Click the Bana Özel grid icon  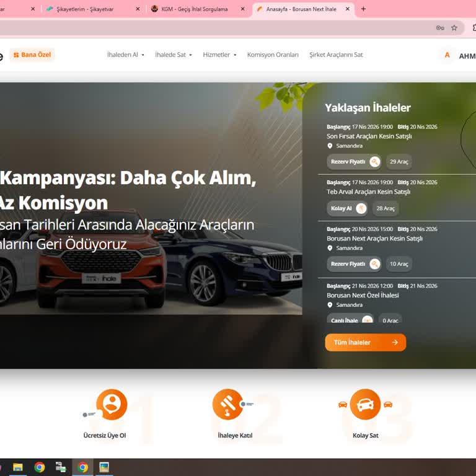(16, 55)
